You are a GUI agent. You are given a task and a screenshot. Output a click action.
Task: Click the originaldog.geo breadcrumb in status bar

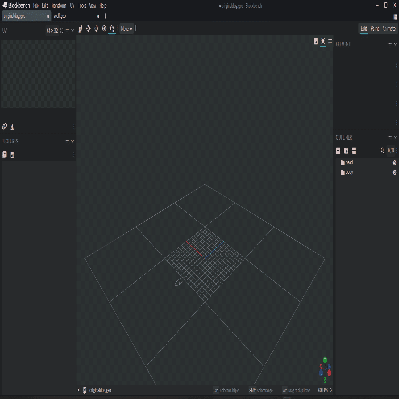pyautogui.click(x=100, y=390)
